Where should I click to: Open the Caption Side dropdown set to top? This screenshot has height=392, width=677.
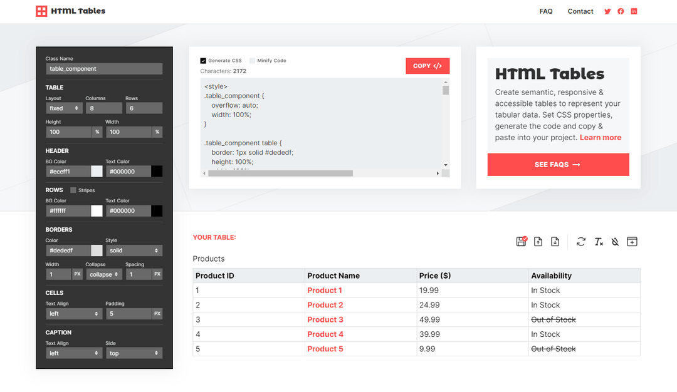point(134,353)
